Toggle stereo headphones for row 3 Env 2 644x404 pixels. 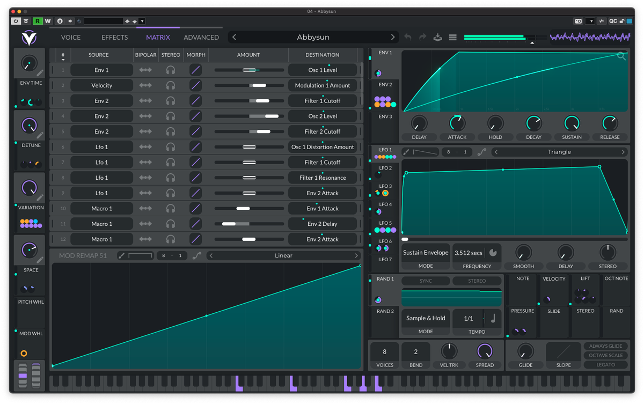tap(171, 100)
